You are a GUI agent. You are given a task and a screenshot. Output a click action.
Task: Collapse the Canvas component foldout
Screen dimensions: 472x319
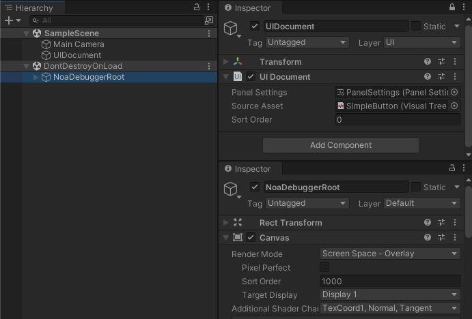click(x=226, y=238)
